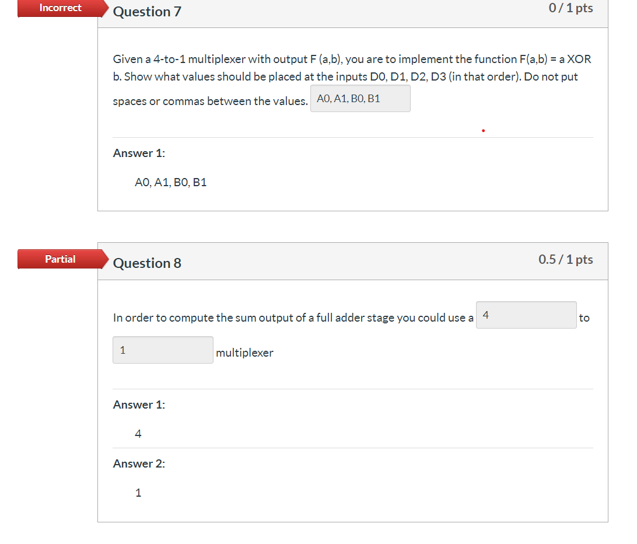637x544 pixels.
Task: Click the Question 8 header title
Action: tap(147, 263)
